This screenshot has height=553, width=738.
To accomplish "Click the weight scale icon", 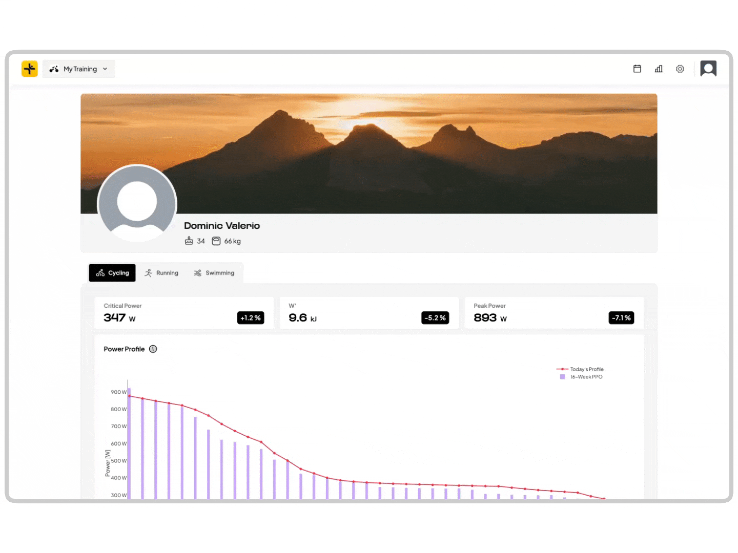I will (216, 241).
